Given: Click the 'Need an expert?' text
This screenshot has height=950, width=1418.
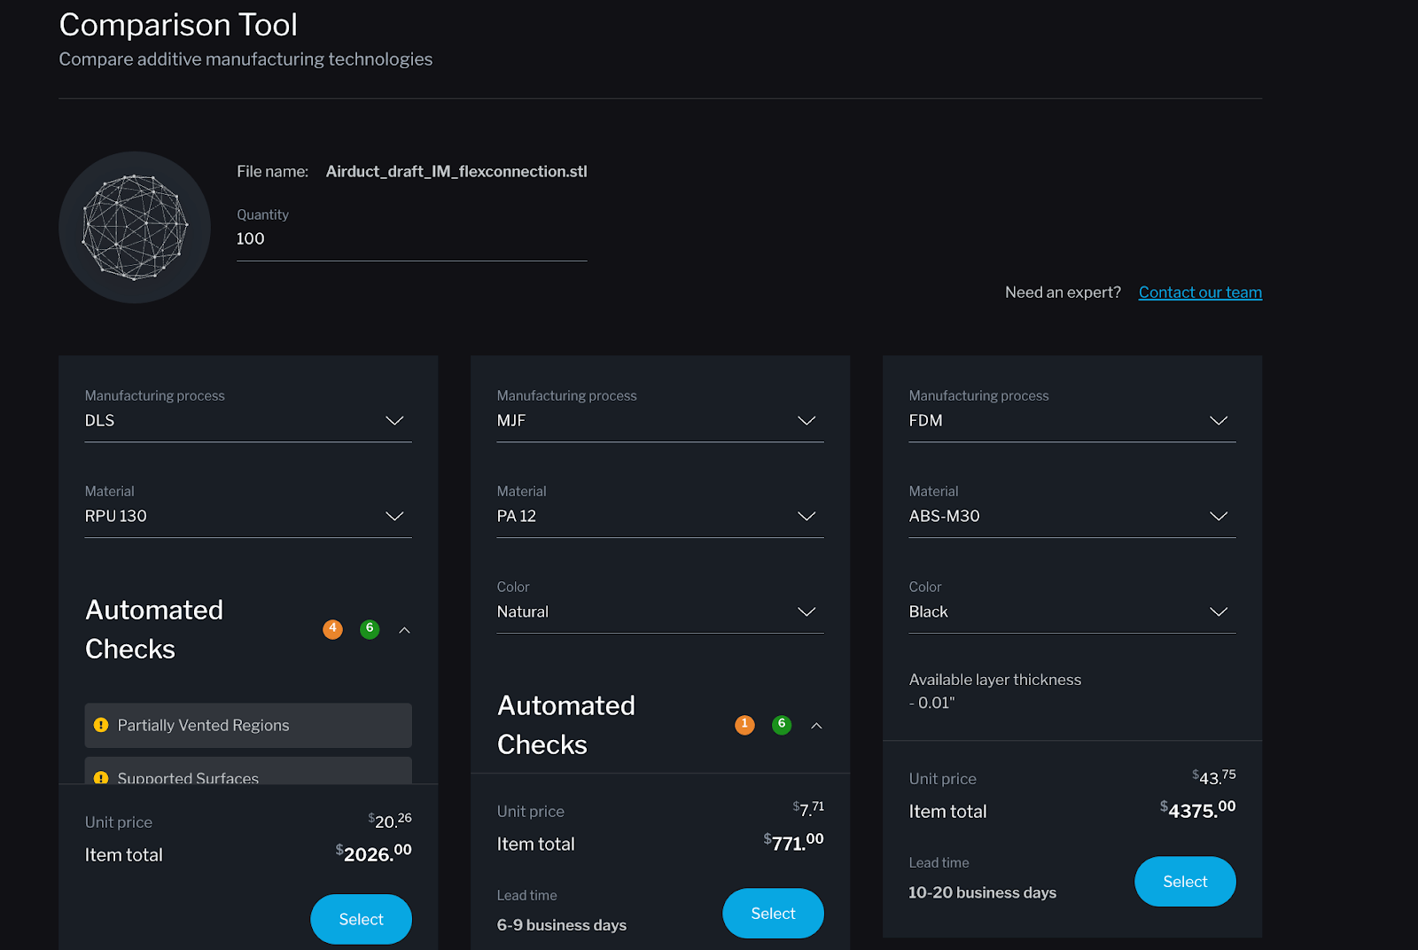Looking at the screenshot, I should (1063, 292).
